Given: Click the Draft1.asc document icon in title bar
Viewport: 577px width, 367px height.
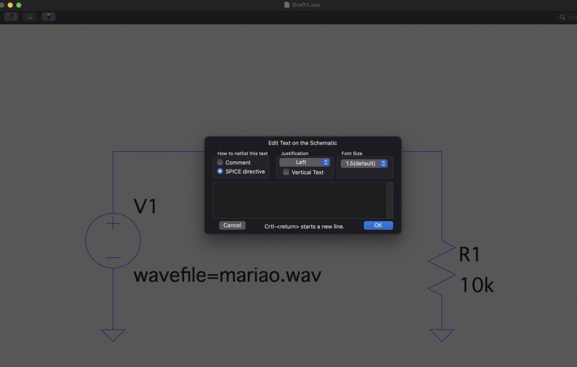Looking at the screenshot, I should [x=287, y=5].
